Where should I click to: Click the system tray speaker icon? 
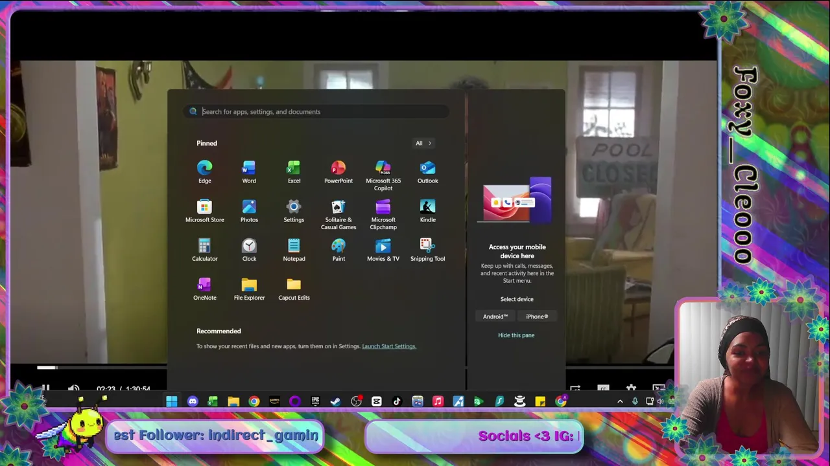661,401
